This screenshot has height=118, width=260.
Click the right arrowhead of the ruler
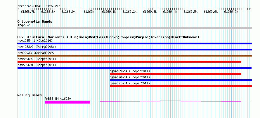251,9
